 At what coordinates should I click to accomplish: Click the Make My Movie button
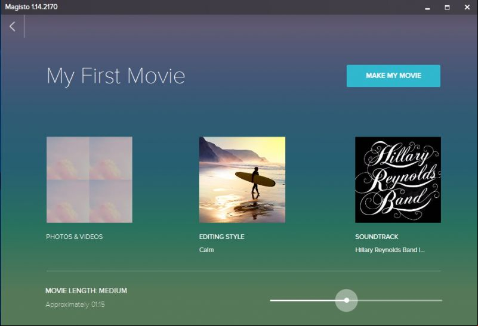tap(393, 76)
